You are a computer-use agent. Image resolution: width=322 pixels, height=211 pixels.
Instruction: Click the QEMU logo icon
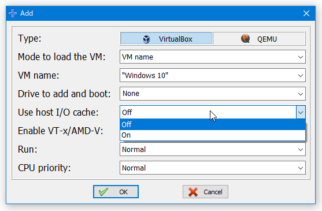click(245, 39)
